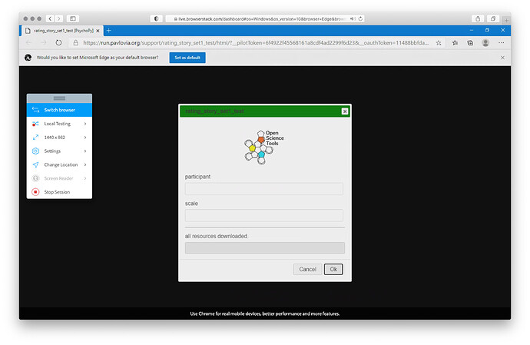Show Safari tab overview icon

(493, 18)
